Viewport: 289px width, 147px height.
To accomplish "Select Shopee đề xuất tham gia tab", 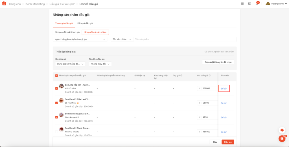I will [67, 32].
